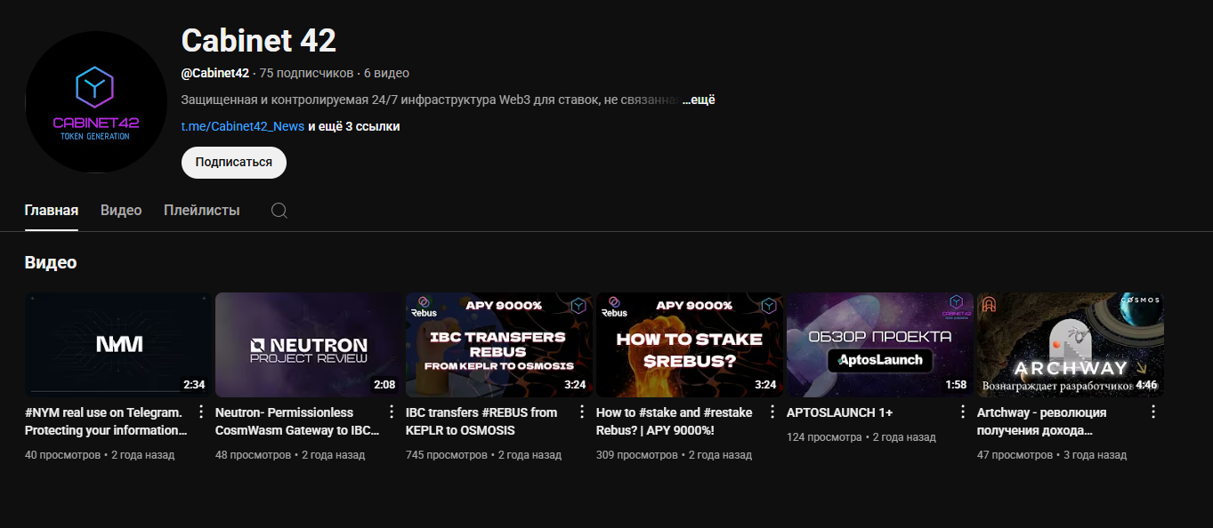
Task: Play the NYM video thumbnail
Action: [x=118, y=345]
